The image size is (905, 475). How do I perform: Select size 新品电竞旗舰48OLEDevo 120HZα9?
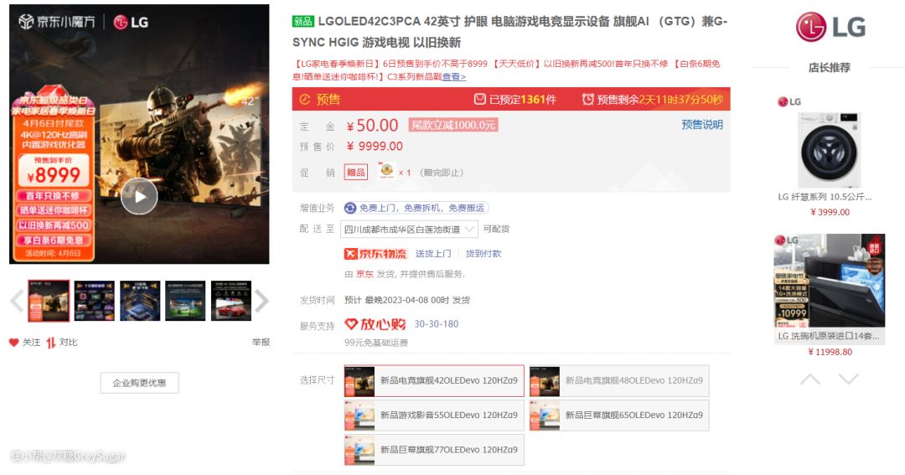coord(619,380)
